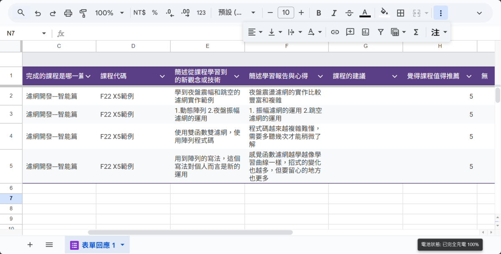The image size is (501, 254).
Task: Open the fill color picker
Action: pyautogui.click(x=385, y=13)
